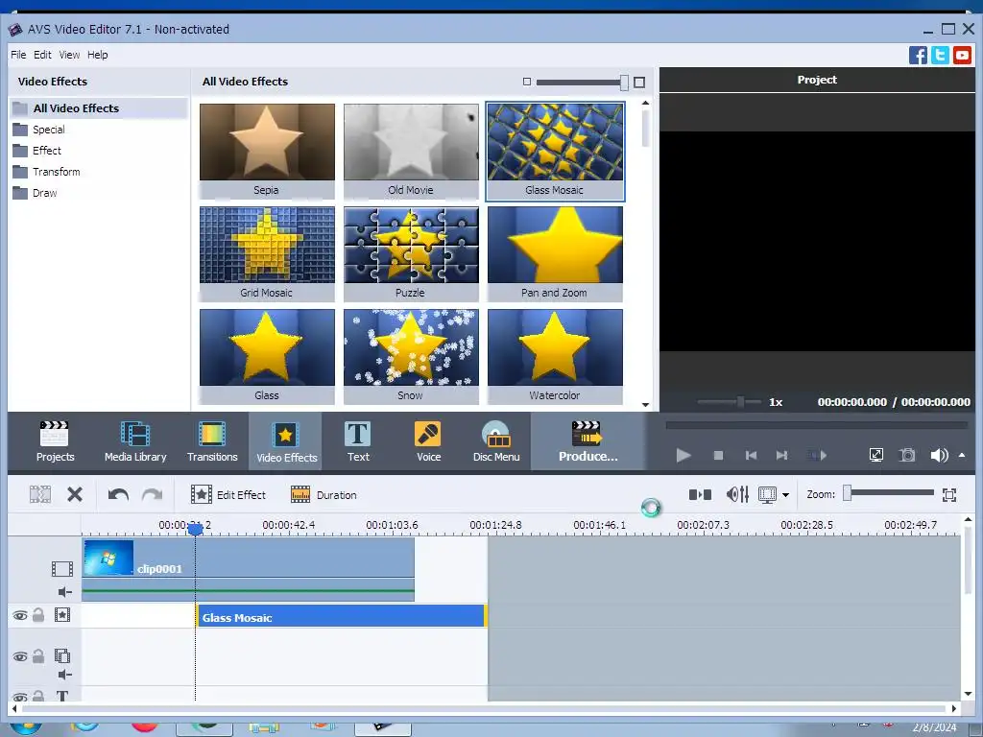
Task: Toggle full screen preview icon
Action: click(876, 455)
